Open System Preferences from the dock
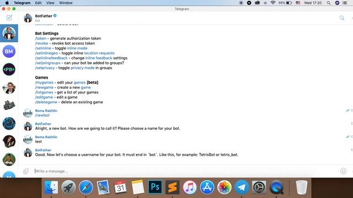The height and width of the screenshot is (198, 353). point(259,187)
